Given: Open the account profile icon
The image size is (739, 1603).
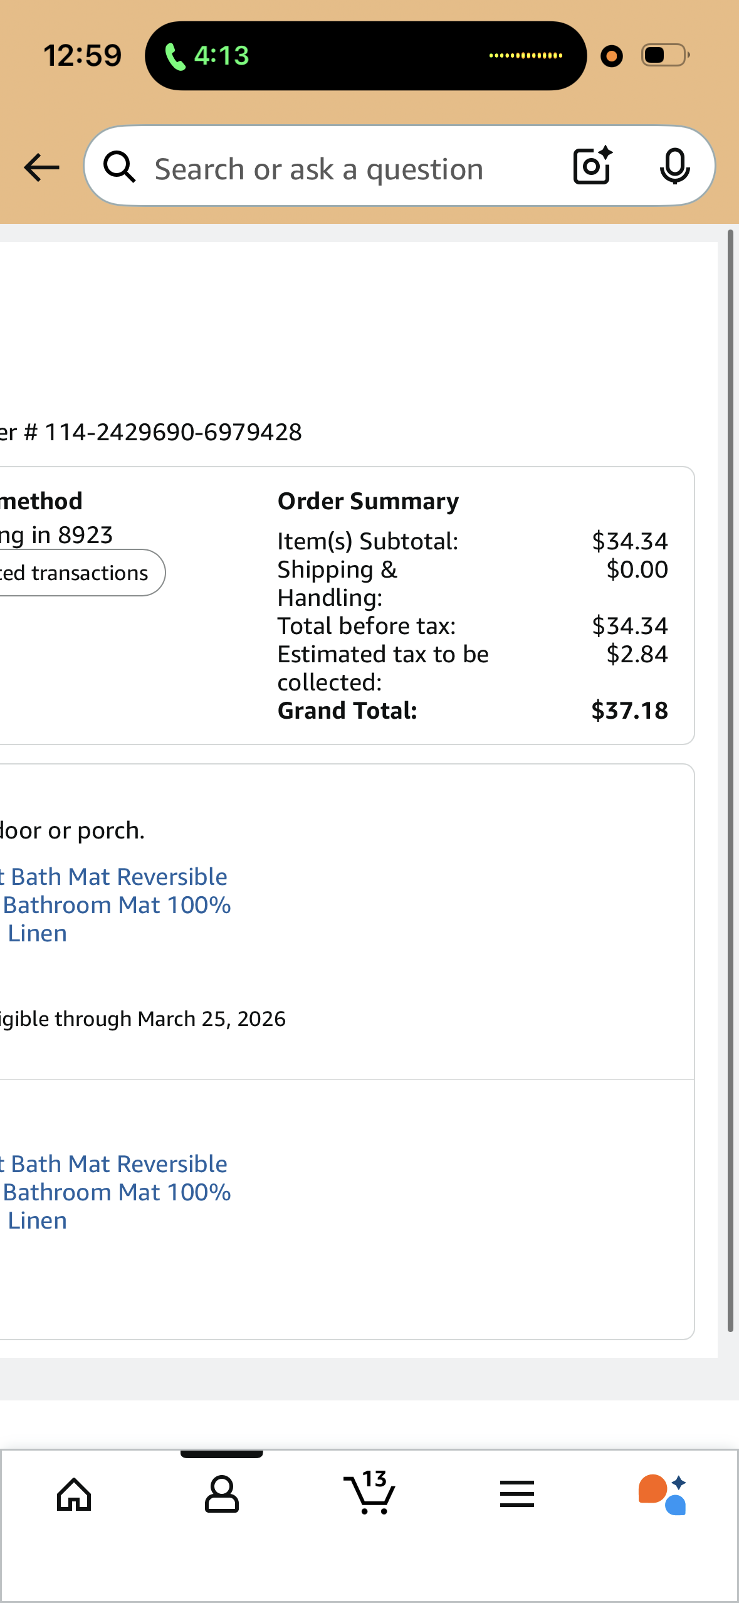Looking at the screenshot, I should coord(222,1495).
